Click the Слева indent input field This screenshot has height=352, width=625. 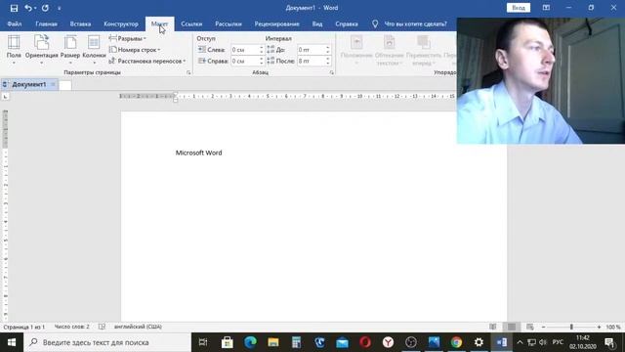click(x=244, y=50)
